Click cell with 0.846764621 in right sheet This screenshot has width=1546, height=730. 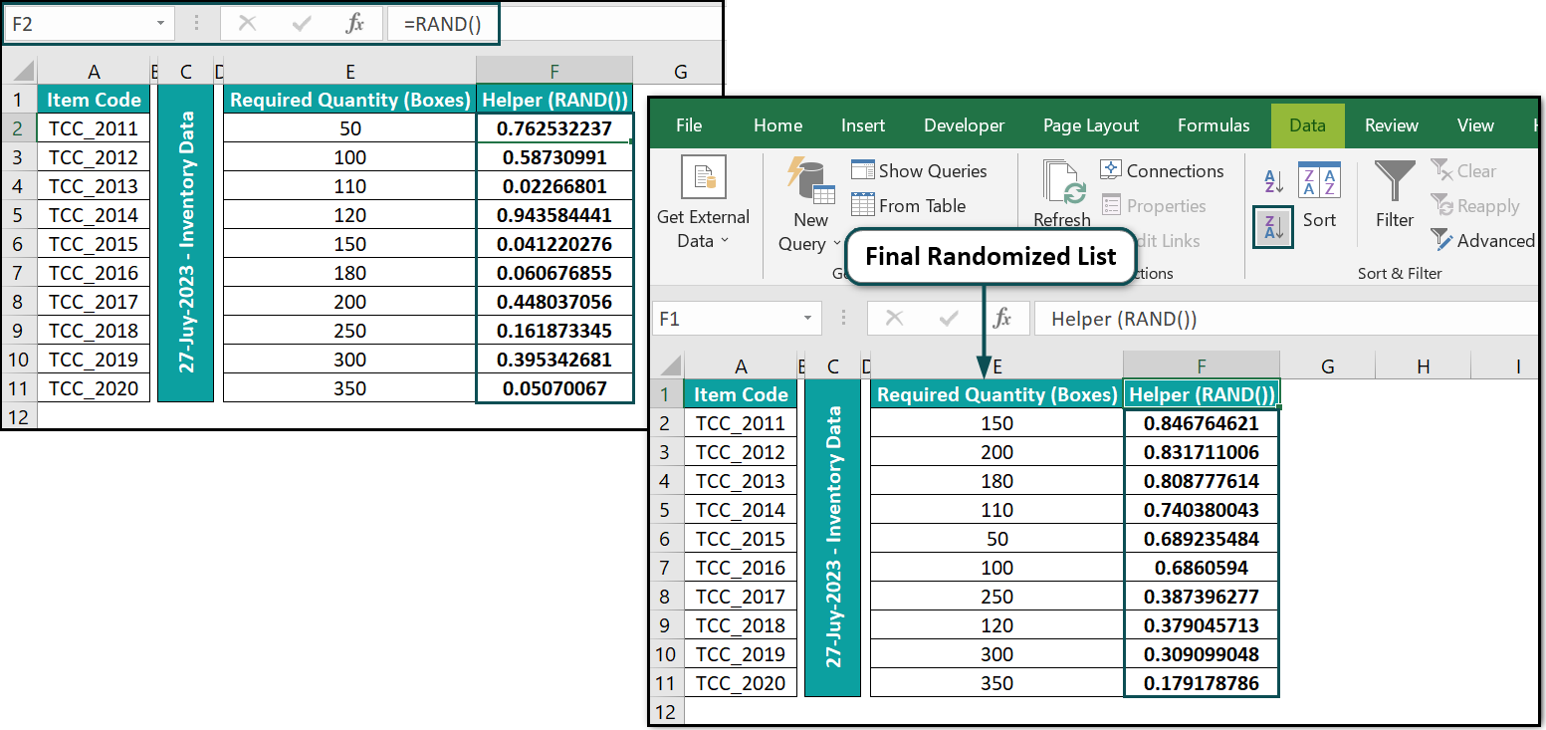click(1202, 423)
